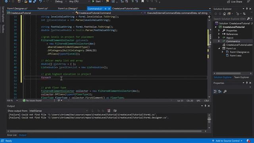The height and width of the screenshot is (143, 254).
Task: Click Pending Changes Filter icon in Solution Explorer
Action: click(238, 14)
